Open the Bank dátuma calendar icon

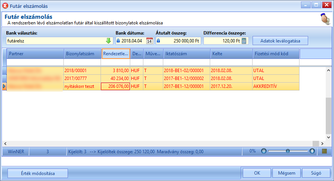[x=149, y=41]
